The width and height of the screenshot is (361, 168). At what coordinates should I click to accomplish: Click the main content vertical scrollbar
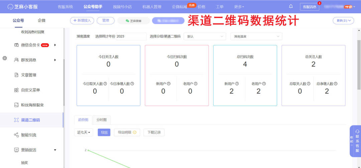pos(359,64)
